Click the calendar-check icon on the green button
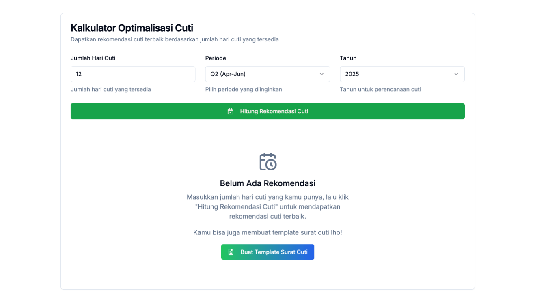The height and width of the screenshot is (301, 535). (231, 111)
